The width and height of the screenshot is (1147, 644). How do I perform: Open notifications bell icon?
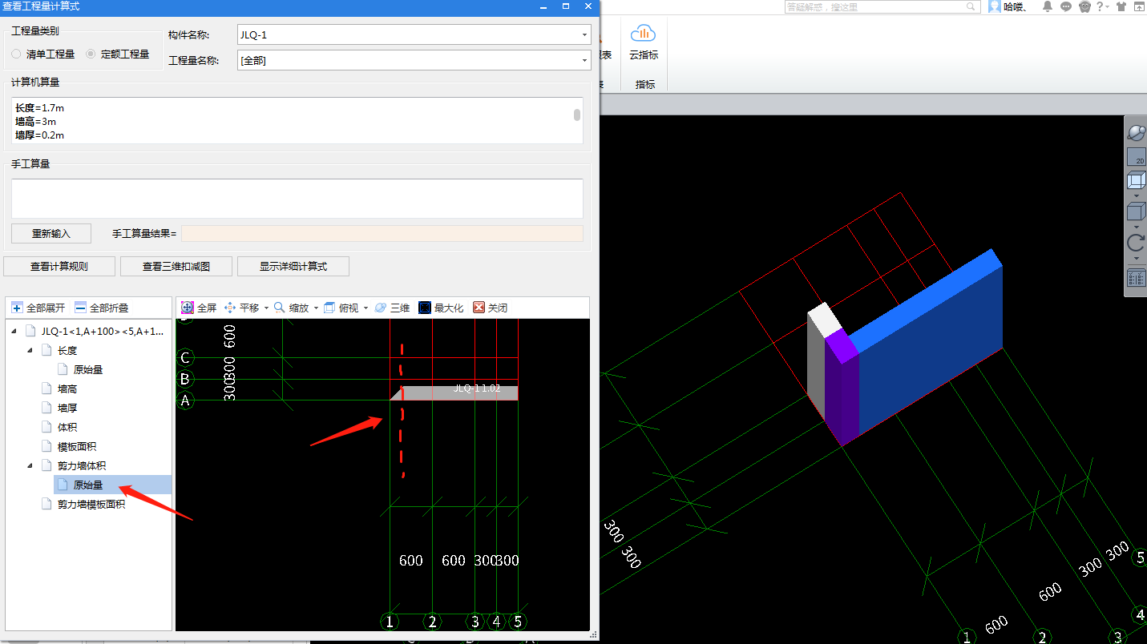[x=1048, y=6]
